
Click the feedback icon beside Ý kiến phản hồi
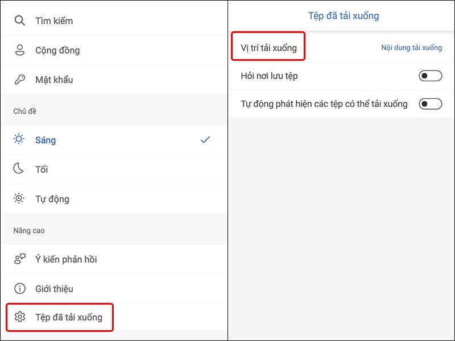tap(20, 259)
